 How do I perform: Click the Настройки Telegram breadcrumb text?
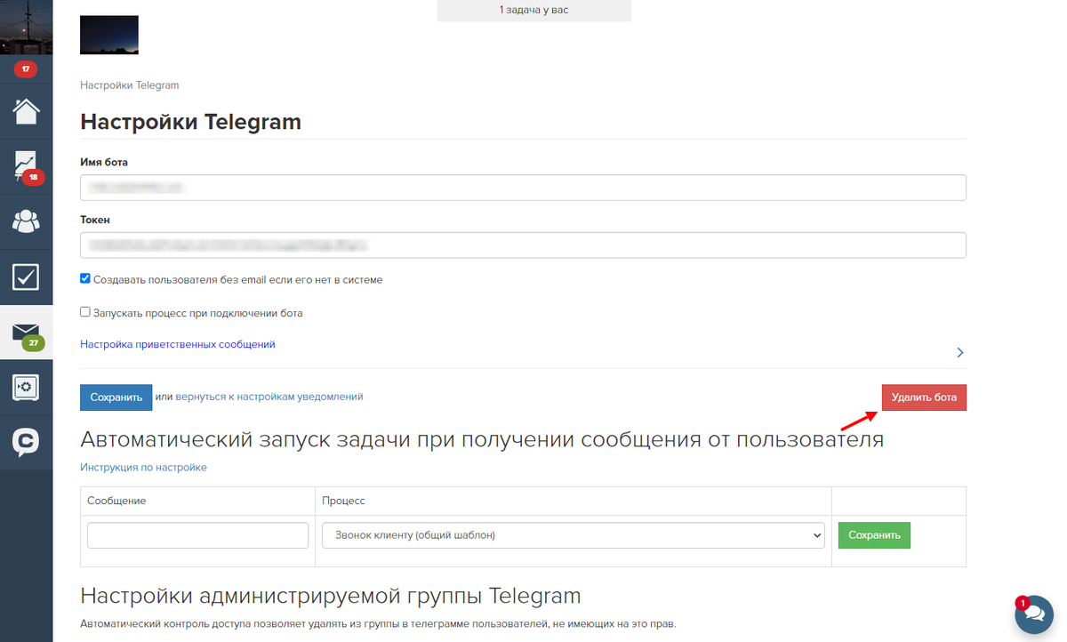coord(130,85)
